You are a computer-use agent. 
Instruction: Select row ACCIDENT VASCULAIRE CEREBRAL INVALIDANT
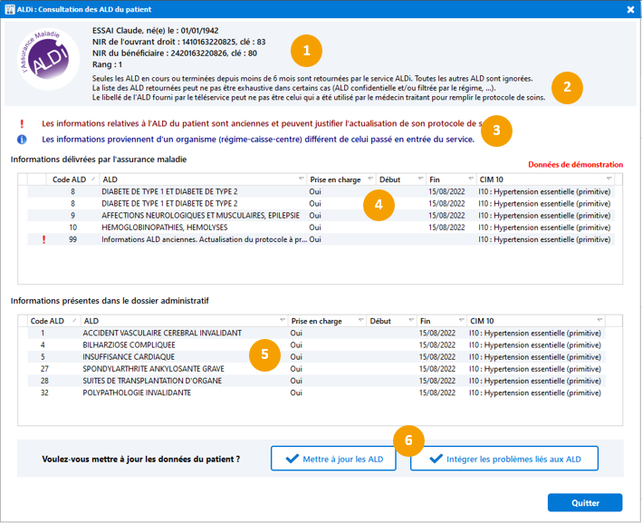pyautogui.click(x=316, y=334)
